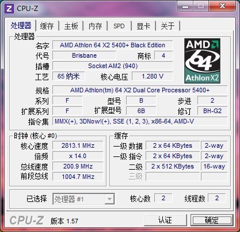Click the Socket AM2 (940) field

tap(113, 66)
